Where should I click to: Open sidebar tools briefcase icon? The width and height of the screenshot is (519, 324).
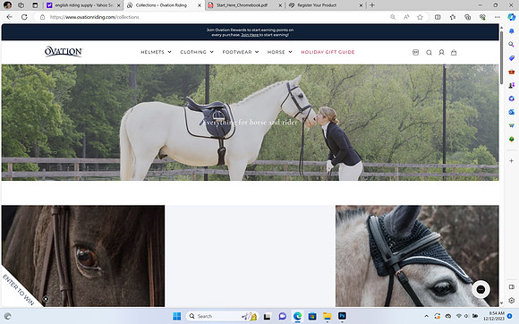511,72
